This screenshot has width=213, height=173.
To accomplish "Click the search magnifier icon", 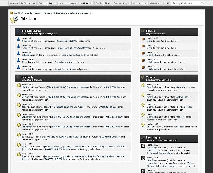I will (202, 3).
